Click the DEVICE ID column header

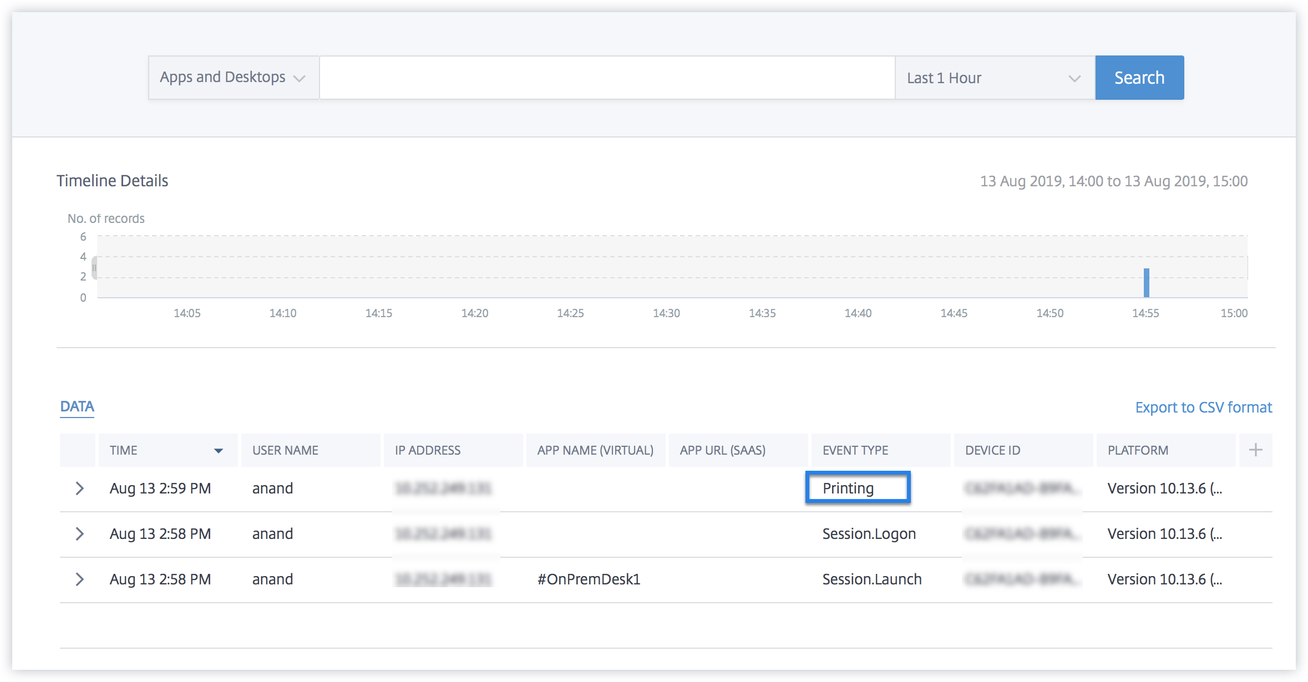(x=992, y=450)
